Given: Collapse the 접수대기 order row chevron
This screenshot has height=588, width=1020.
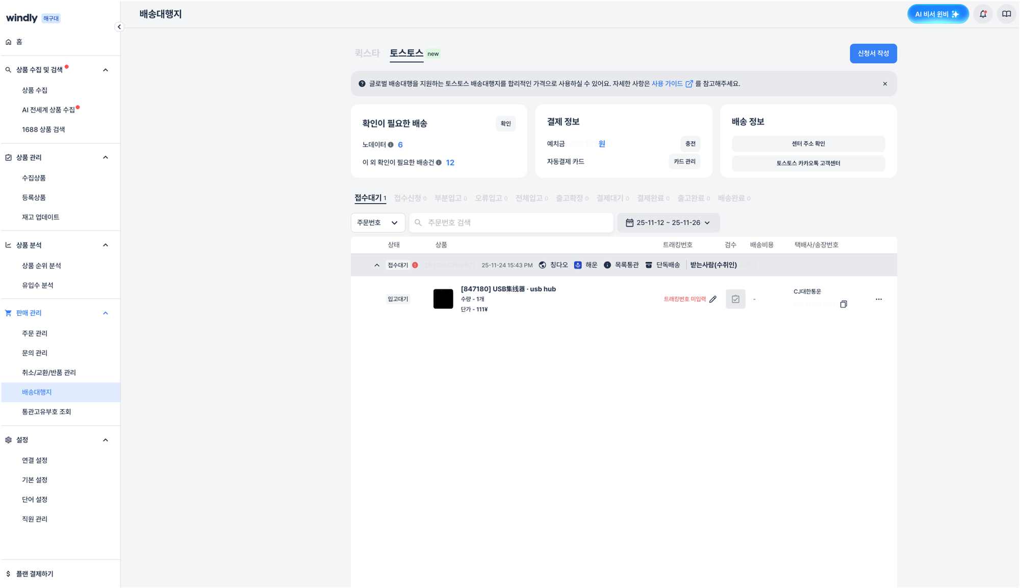Looking at the screenshot, I should (x=376, y=265).
